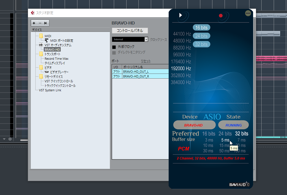Select VST クイックコントロール tree item
Image resolution: width=287 pixels, height=195 pixels.
coord(59,81)
